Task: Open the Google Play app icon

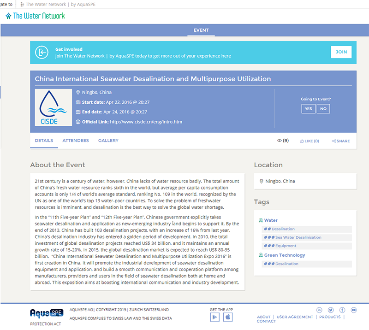Action: click(x=214, y=317)
